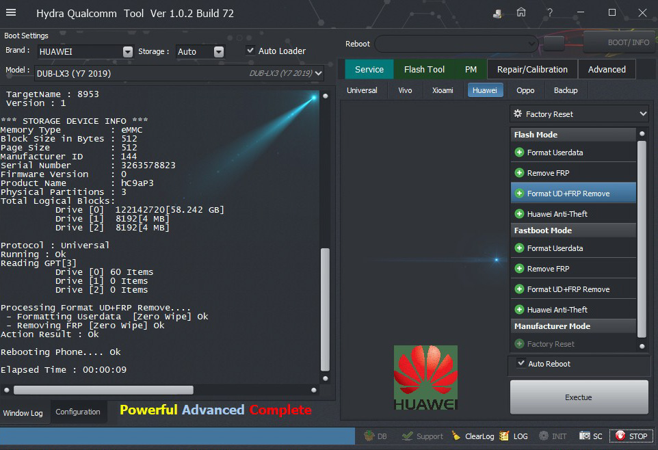This screenshot has width=658, height=450.
Task: Click the user account icon in title bar
Action: 497,14
